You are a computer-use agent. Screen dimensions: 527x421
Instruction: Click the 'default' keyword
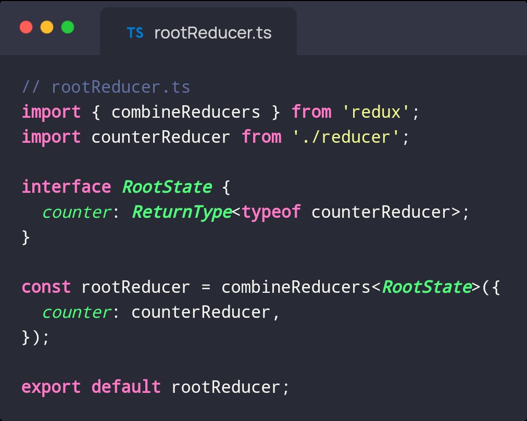tap(126, 387)
